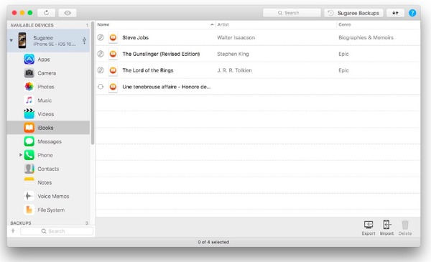
Task: Toggle the eye view button in toolbar
Action: point(68,13)
